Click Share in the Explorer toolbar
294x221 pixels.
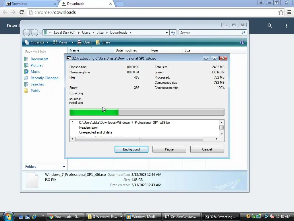coord(103,42)
